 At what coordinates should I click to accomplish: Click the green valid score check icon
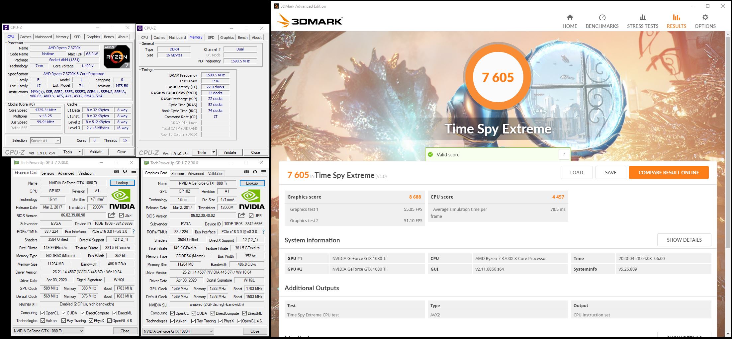[x=430, y=154]
